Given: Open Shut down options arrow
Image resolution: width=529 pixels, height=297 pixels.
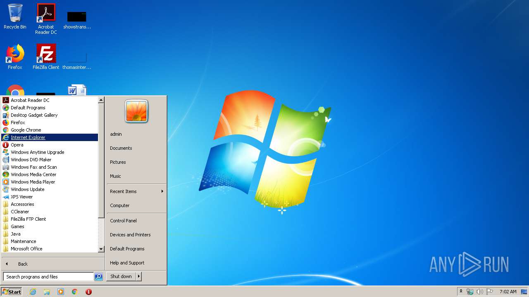Looking at the screenshot, I should tap(139, 276).
